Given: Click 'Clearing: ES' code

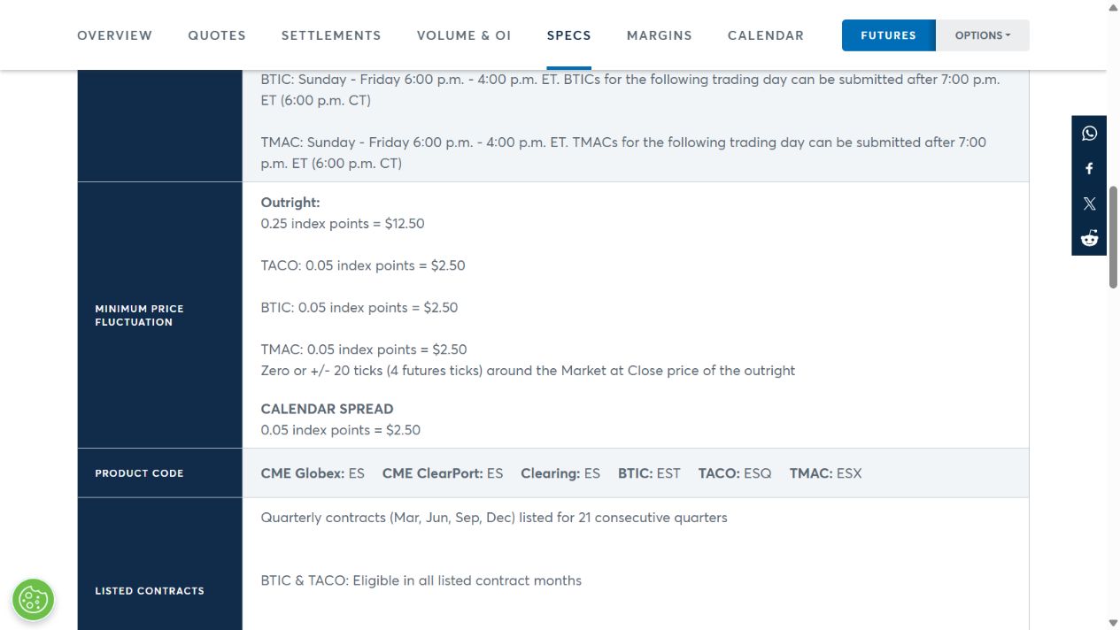Looking at the screenshot, I should click(560, 473).
